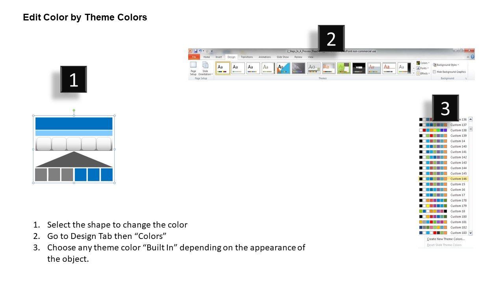
Task: Select the Custom 146 theme color set
Action: point(458,179)
